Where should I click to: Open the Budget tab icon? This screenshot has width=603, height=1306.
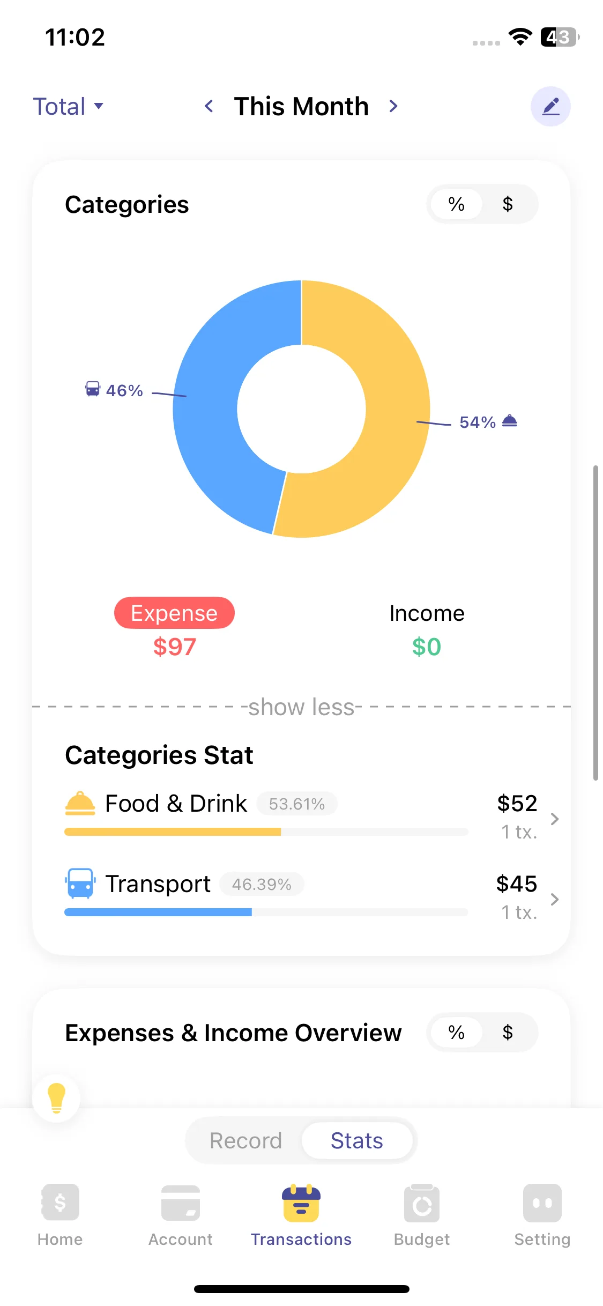coord(422,1202)
